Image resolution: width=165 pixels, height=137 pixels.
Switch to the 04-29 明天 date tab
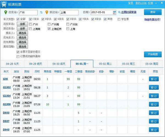point(35,64)
